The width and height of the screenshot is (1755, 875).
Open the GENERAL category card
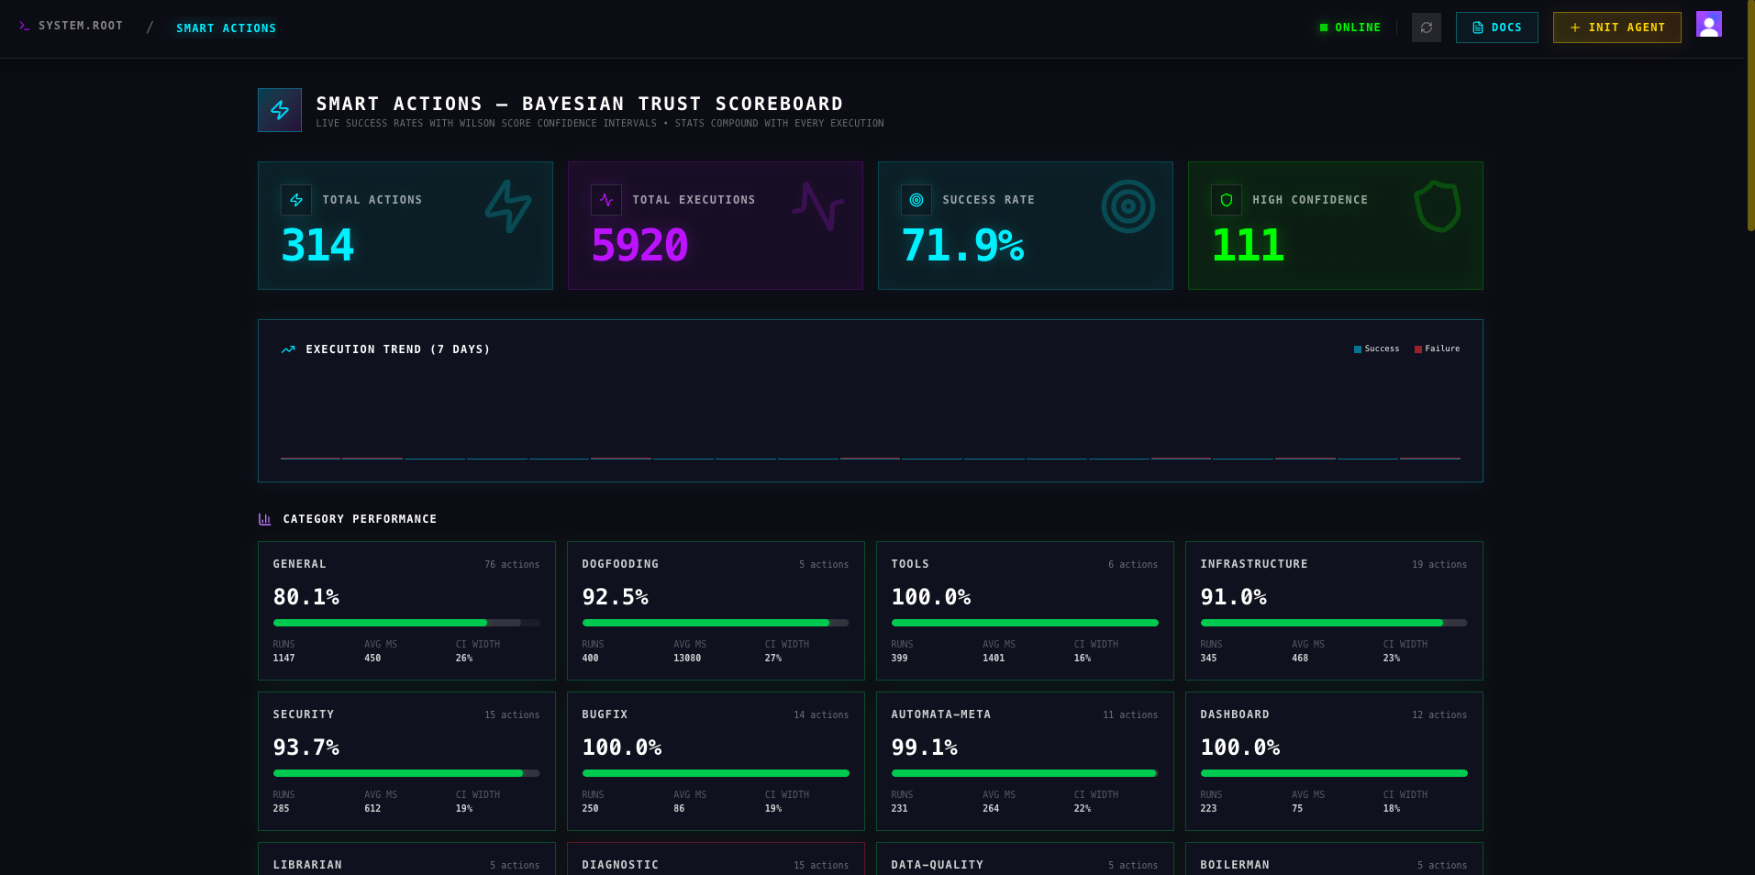coord(406,611)
